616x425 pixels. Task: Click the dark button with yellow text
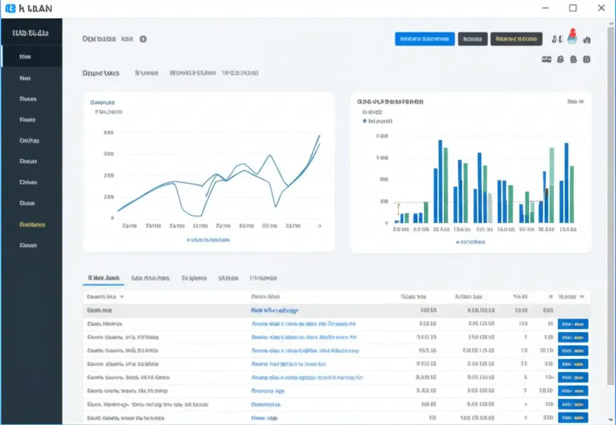[516, 39]
